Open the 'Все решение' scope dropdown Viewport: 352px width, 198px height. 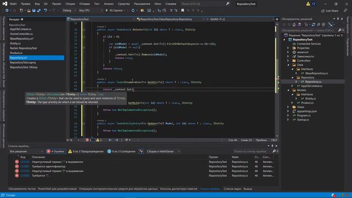pos(26,152)
